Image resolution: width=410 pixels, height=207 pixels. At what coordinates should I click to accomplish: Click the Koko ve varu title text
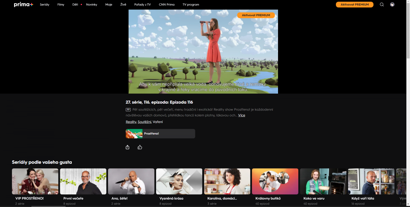pyautogui.click(x=314, y=198)
